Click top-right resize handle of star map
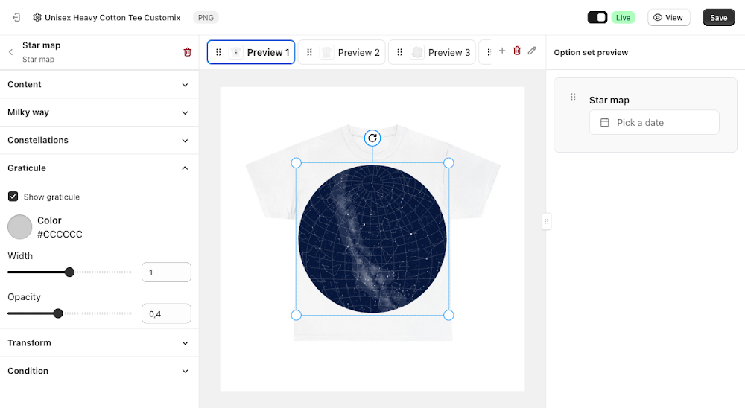Viewport: 745px width, 408px height. [x=448, y=163]
